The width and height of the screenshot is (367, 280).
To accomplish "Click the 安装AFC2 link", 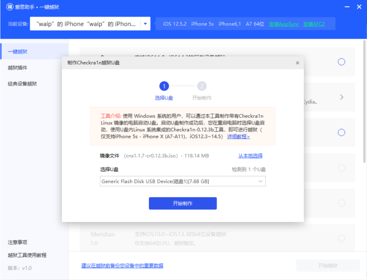I will click(x=314, y=24).
